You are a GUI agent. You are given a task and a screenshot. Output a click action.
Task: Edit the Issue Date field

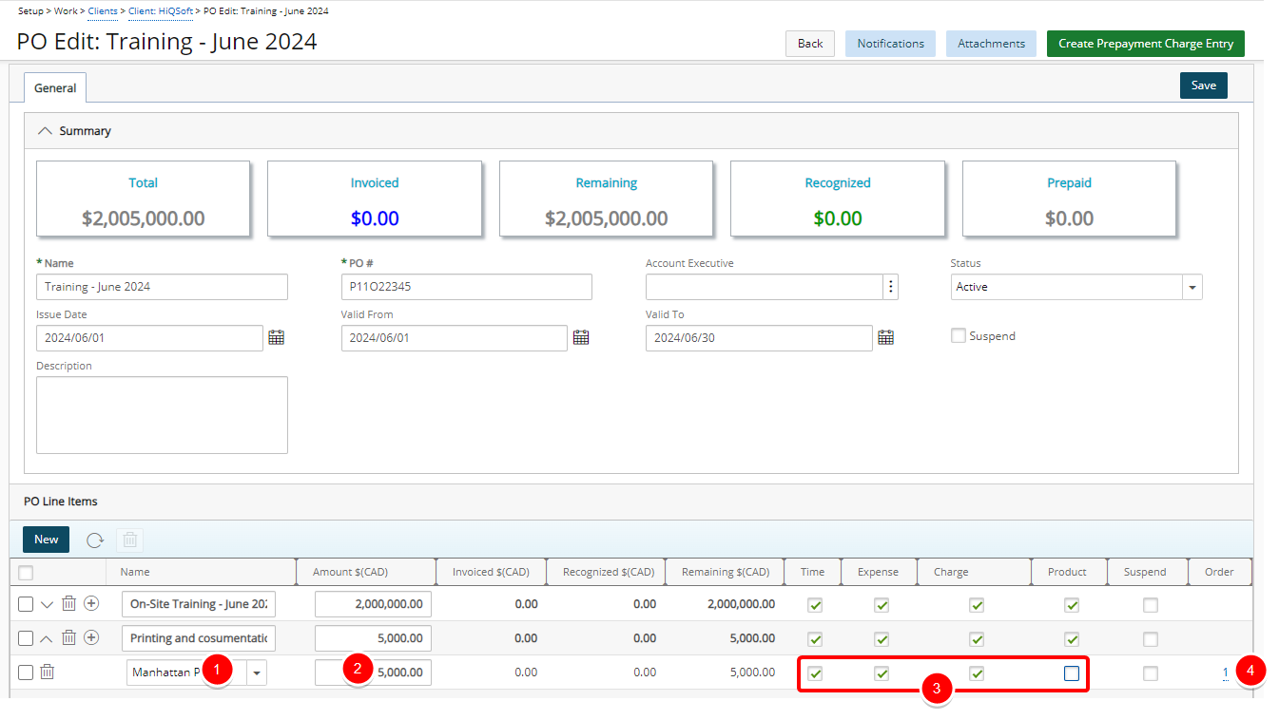149,338
